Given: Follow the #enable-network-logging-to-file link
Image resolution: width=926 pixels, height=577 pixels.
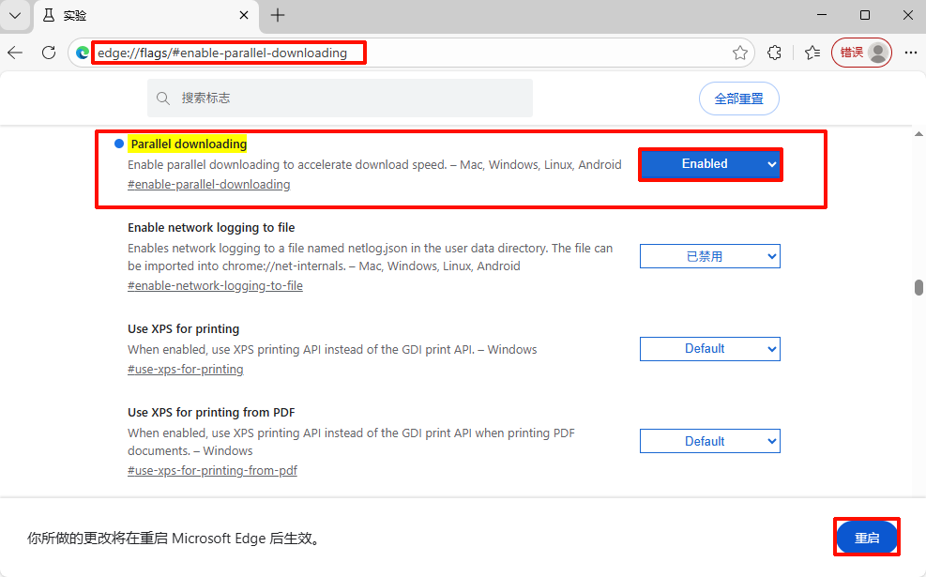Looking at the screenshot, I should pos(215,286).
